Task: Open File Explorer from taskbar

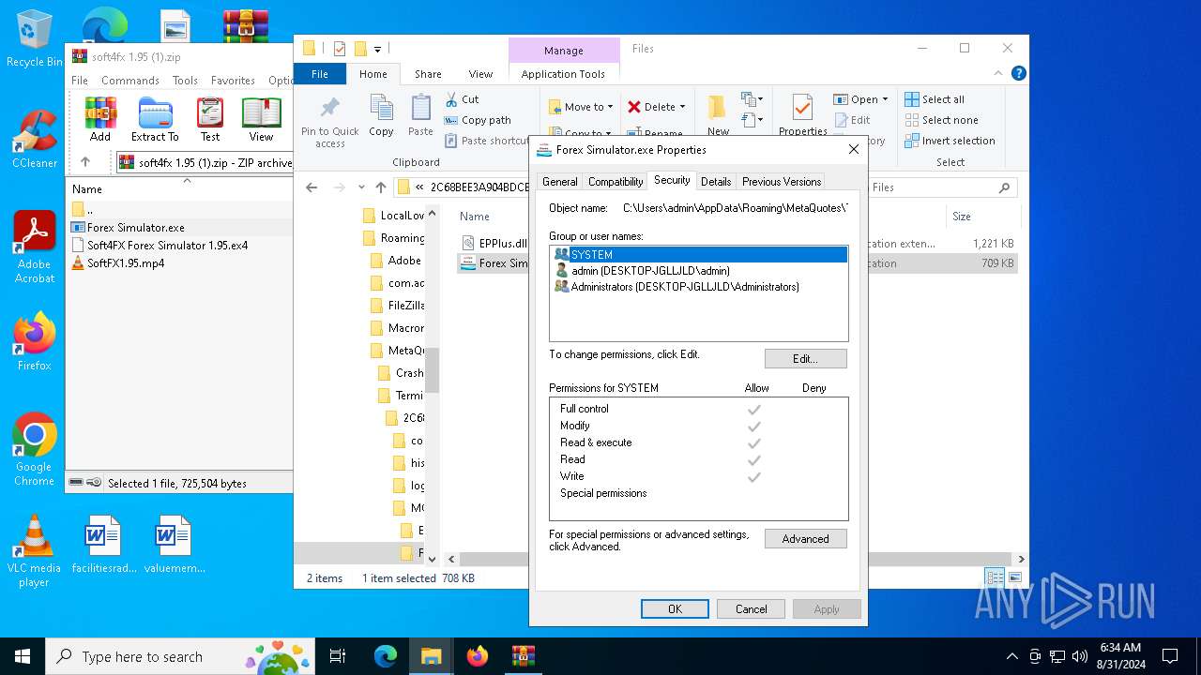Action: pyautogui.click(x=431, y=656)
